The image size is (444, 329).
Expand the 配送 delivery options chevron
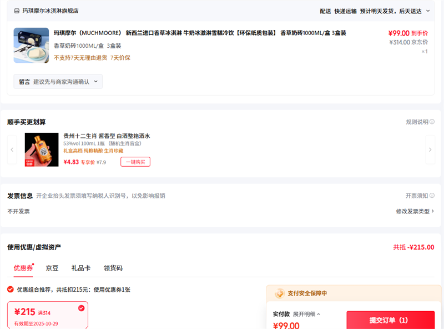[429, 11]
